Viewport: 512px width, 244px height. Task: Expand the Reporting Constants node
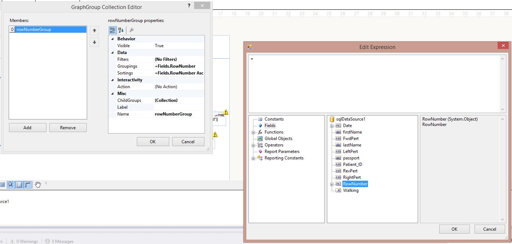point(253,158)
